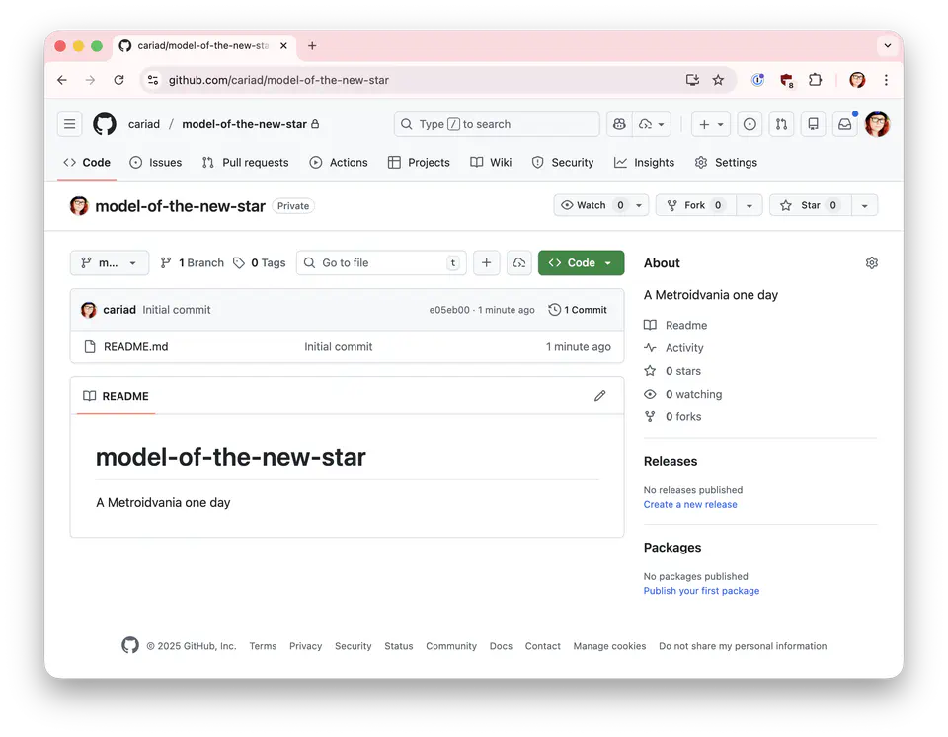The height and width of the screenshot is (737, 948).
Task: Open GitHub Copilot from the top bar
Action: pyautogui.click(x=619, y=124)
